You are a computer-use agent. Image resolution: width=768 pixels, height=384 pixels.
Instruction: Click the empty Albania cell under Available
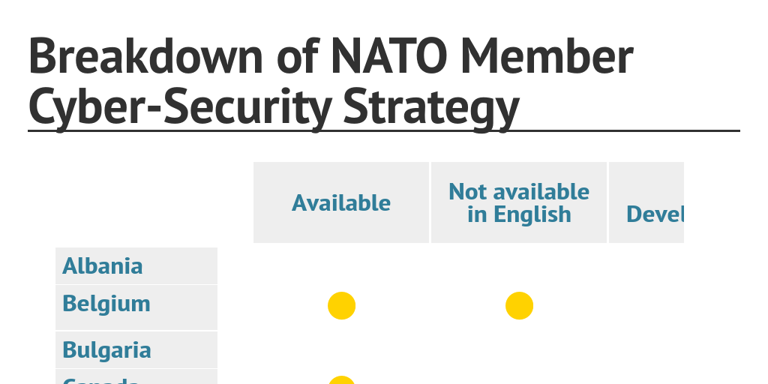pos(341,266)
